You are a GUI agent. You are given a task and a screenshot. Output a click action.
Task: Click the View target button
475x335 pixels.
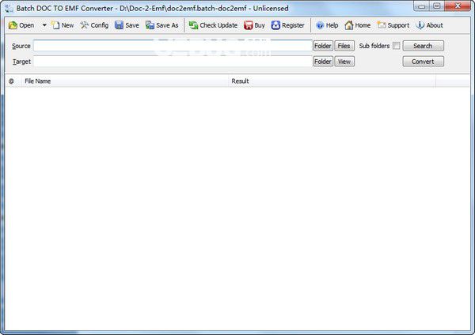(344, 62)
